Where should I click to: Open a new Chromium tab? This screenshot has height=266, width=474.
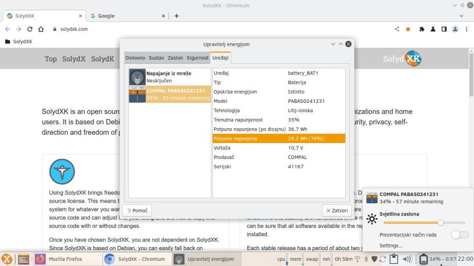[x=177, y=16]
